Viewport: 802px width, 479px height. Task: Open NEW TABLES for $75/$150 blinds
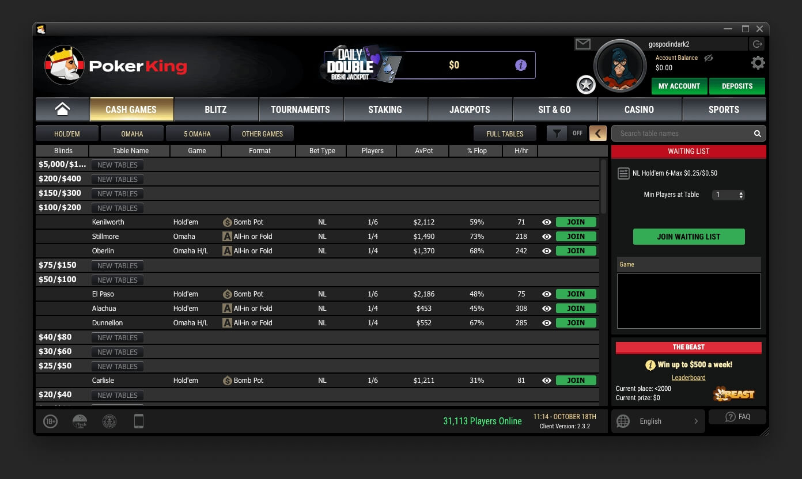(118, 265)
